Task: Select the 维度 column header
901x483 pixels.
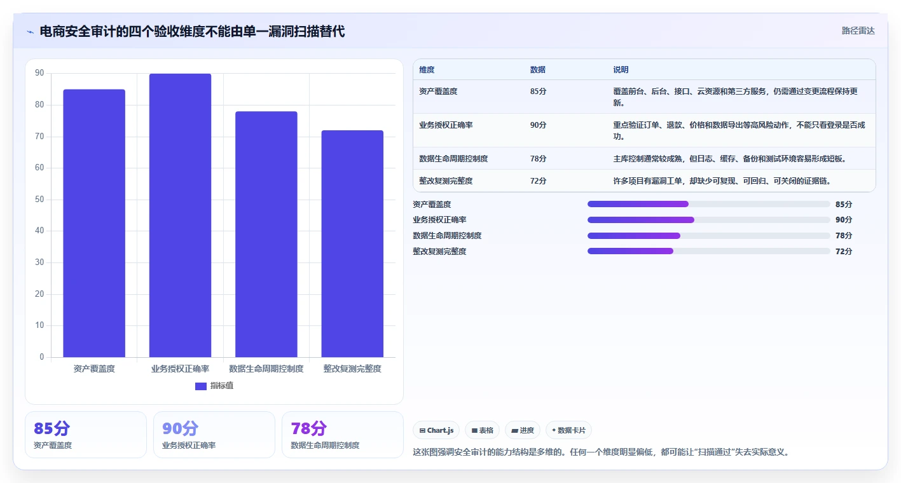Action: pos(427,70)
